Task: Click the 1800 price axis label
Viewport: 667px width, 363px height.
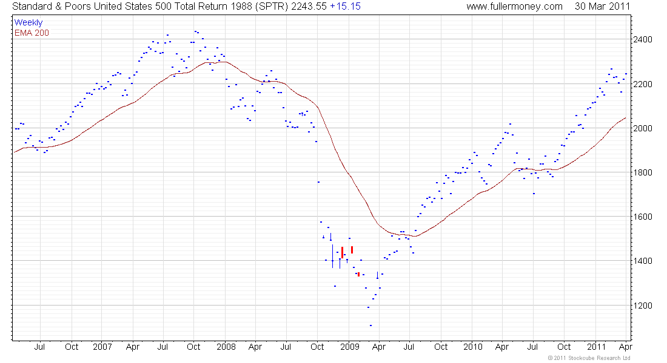Action: [x=643, y=172]
